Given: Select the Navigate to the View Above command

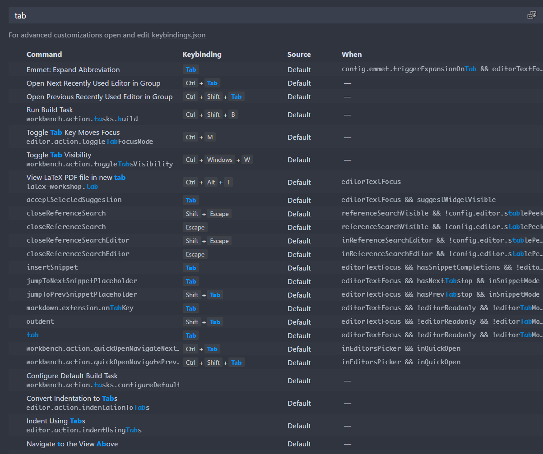Looking at the screenshot, I should pyautogui.click(x=73, y=444).
